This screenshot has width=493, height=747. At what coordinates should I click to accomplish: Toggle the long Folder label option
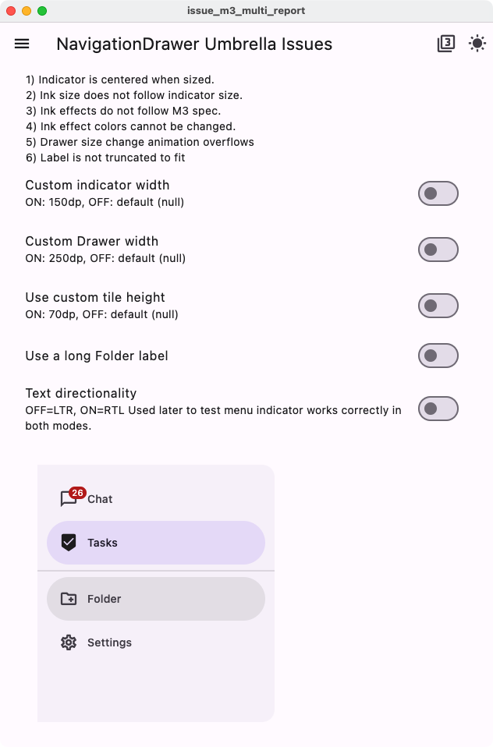click(438, 355)
